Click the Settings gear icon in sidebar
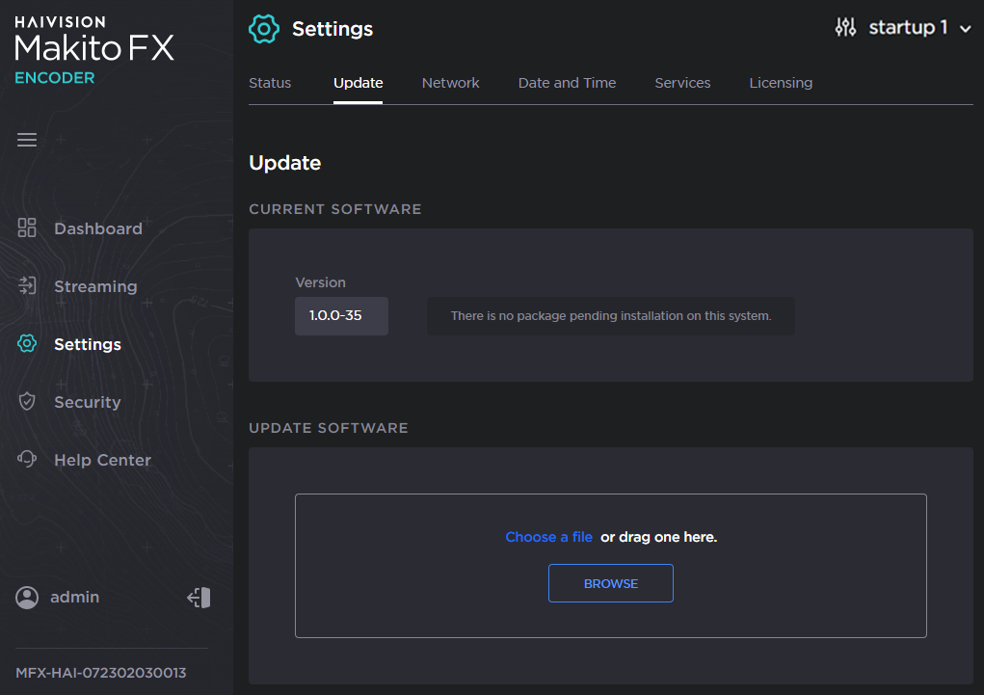 [x=27, y=344]
